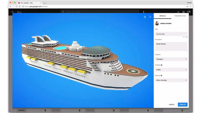Click the Poly logo
Image resolution: width=201 pixels, height=113 pixels.
point(19,12)
